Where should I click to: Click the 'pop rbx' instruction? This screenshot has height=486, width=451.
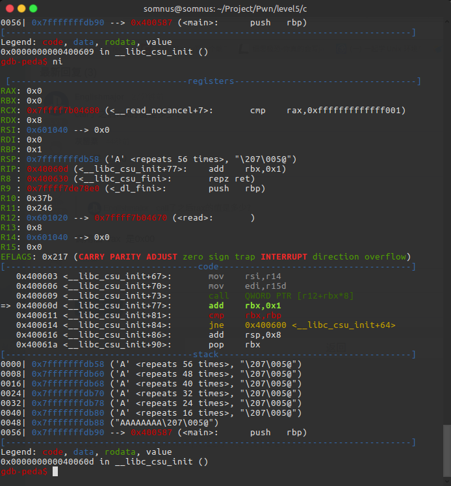coord(235,345)
